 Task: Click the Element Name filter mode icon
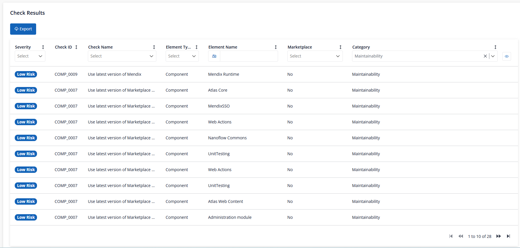214,56
